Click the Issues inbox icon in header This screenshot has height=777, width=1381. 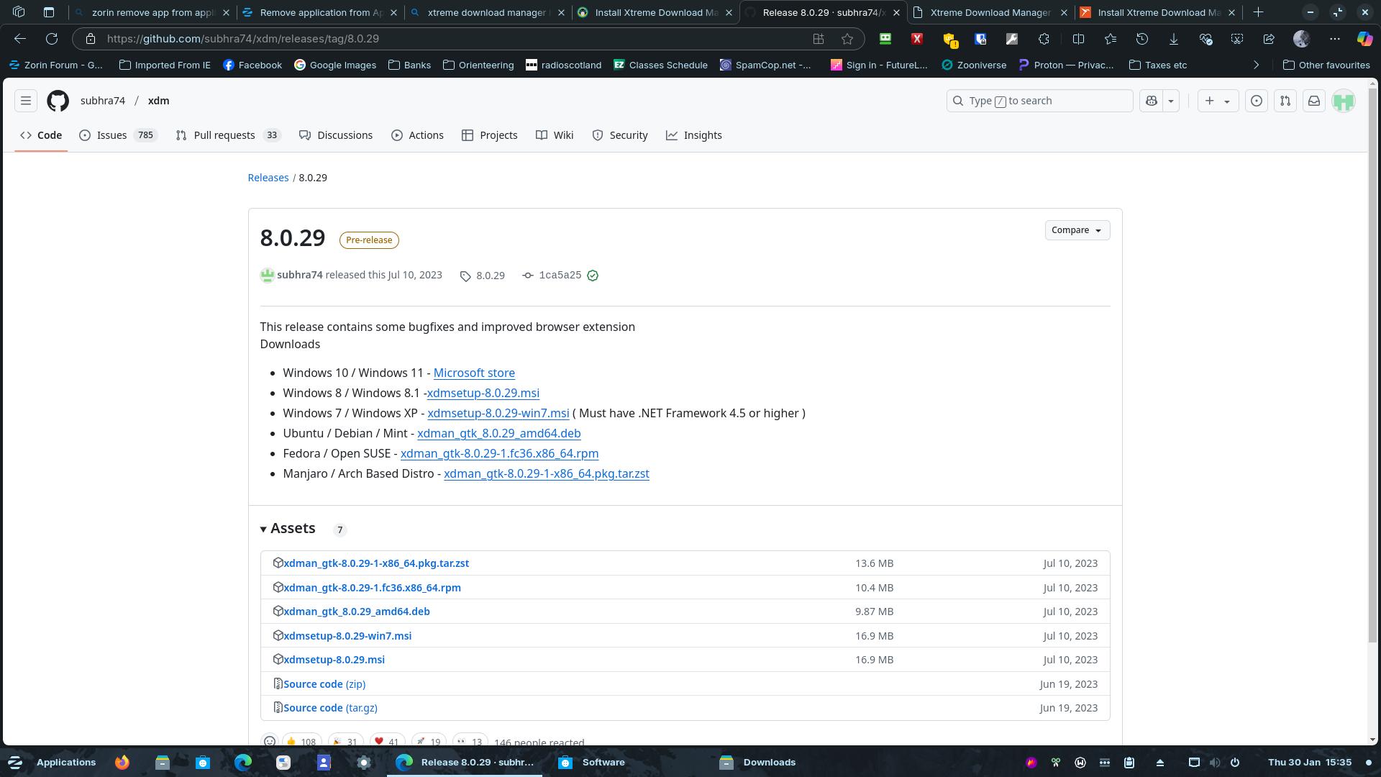point(1257,101)
